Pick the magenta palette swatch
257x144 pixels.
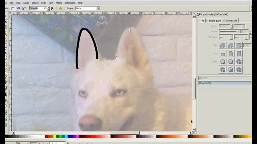(78, 136)
